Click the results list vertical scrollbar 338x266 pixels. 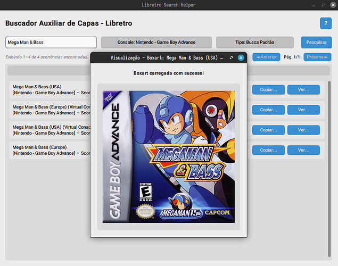coord(329,169)
